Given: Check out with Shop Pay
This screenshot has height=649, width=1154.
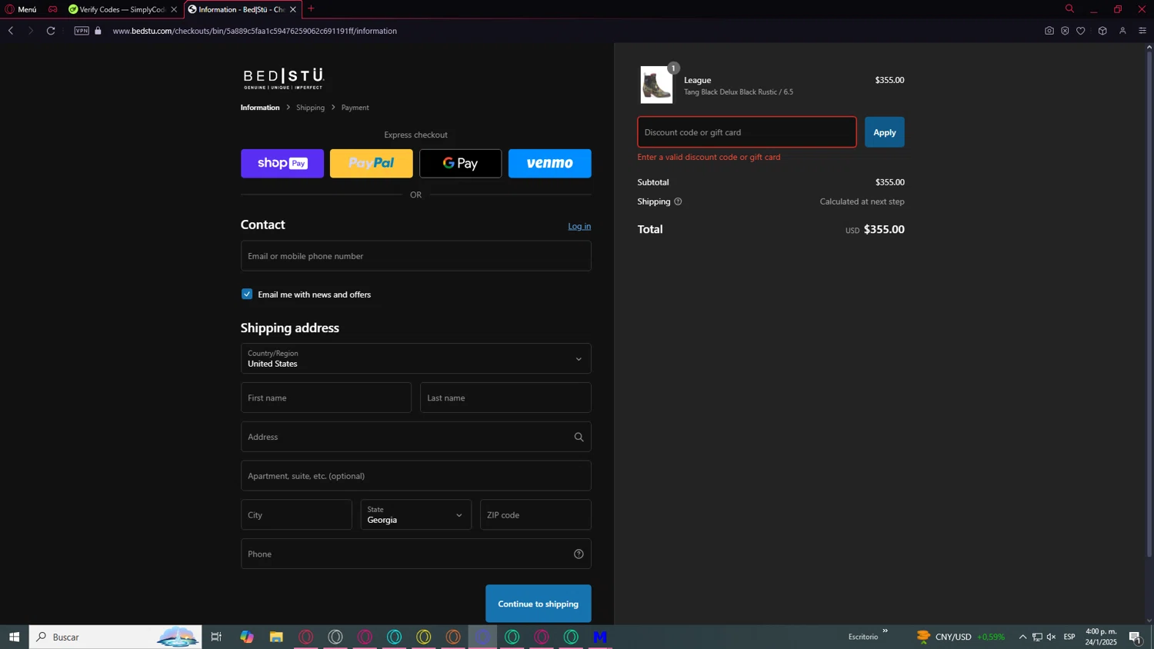Looking at the screenshot, I should 282,163.
